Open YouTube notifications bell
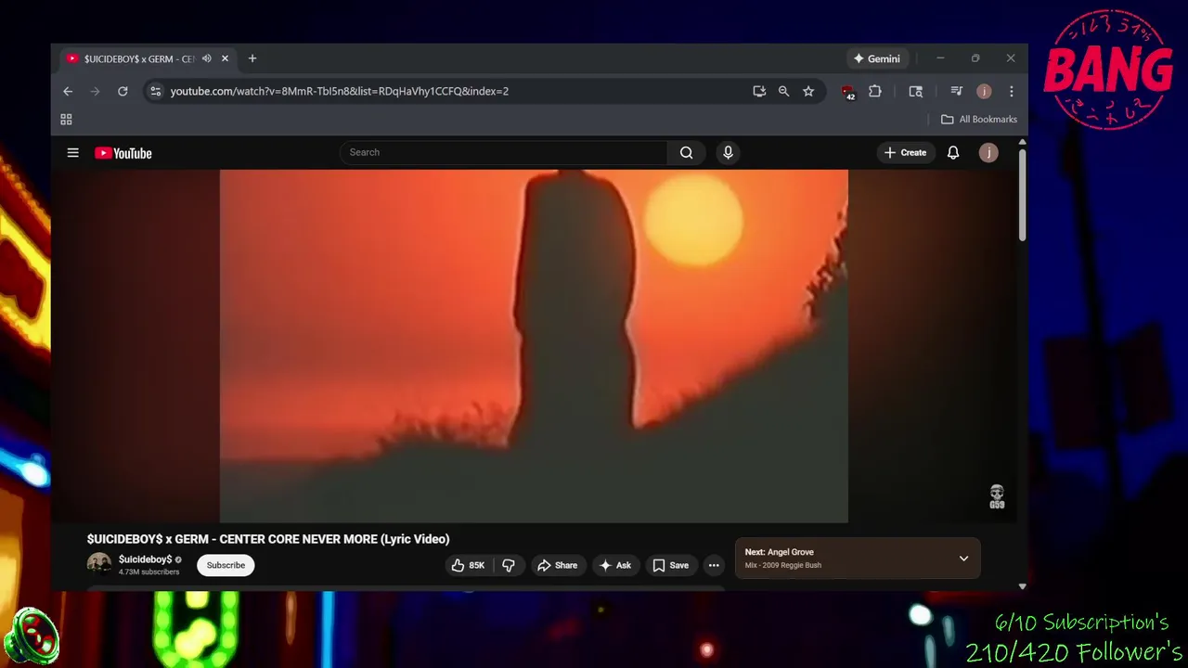 tap(952, 153)
